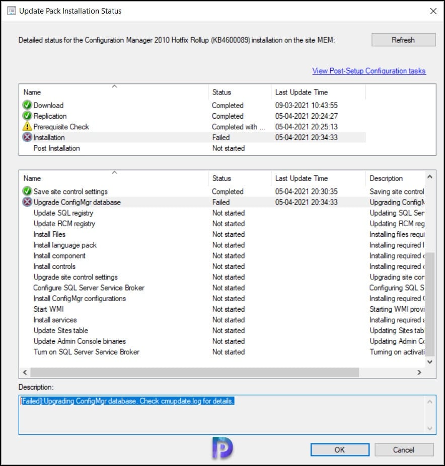Screen dimensions: 445x466
Task: Click the OK button
Action: 340,449
